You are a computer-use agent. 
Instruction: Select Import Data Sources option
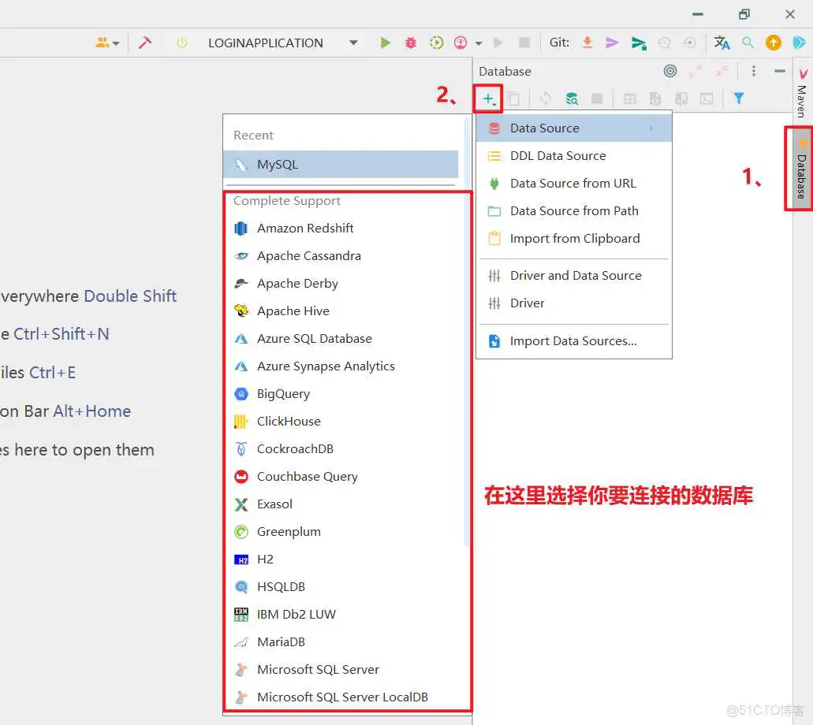[x=572, y=341]
